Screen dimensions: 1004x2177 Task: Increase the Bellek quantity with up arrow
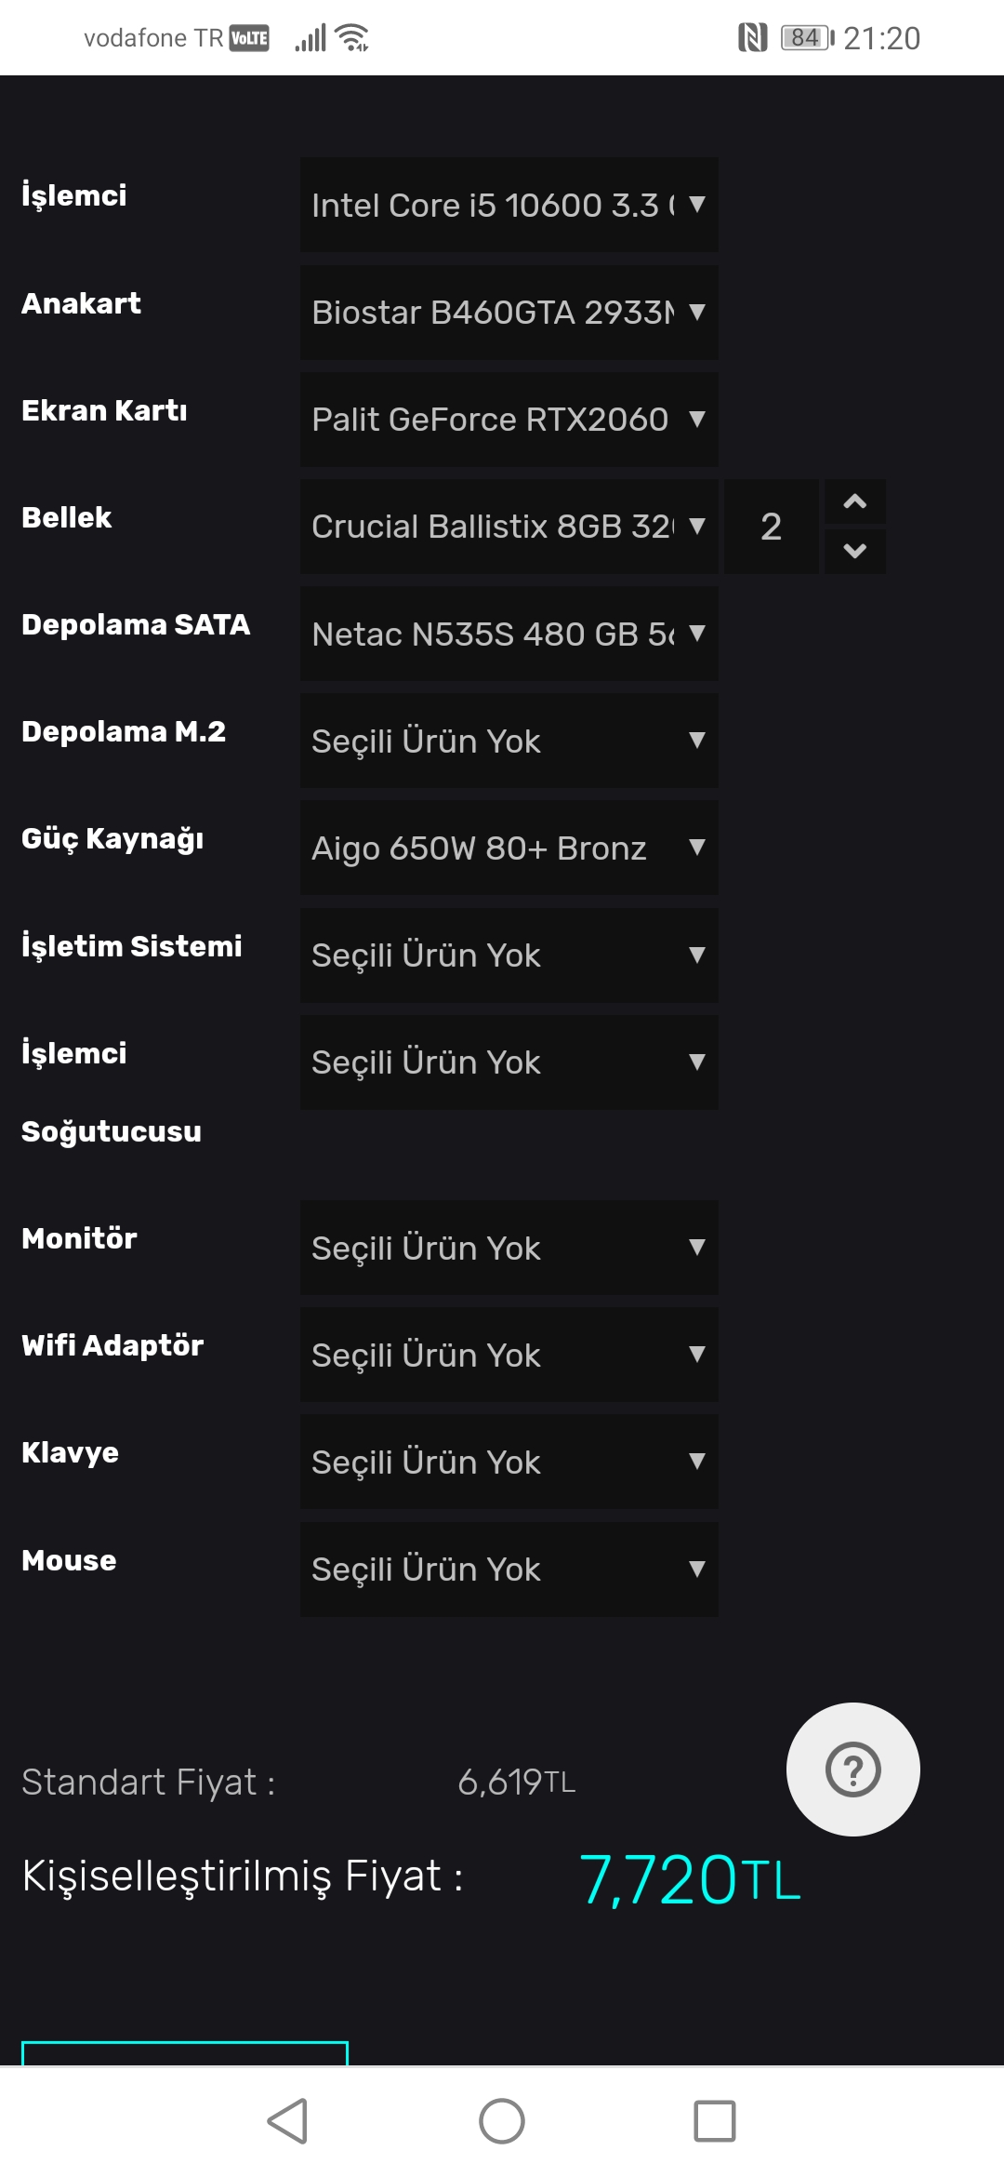click(x=854, y=502)
